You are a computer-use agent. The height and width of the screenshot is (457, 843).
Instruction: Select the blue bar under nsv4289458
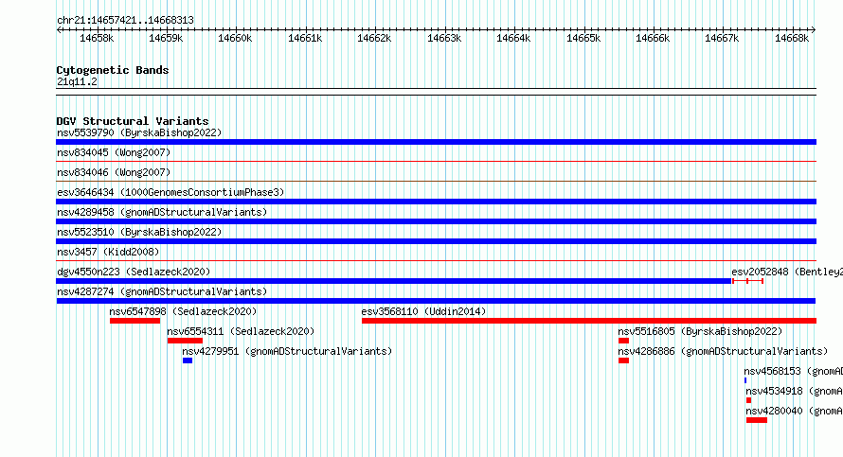[436, 221]
